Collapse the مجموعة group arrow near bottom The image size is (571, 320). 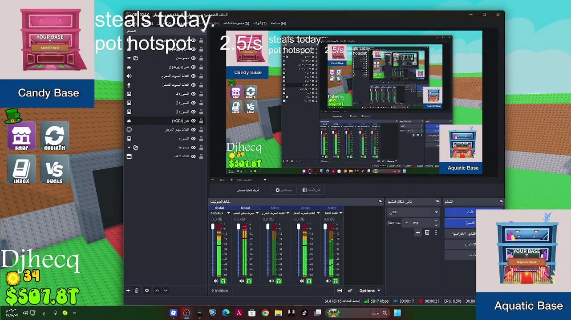(129, 147)
